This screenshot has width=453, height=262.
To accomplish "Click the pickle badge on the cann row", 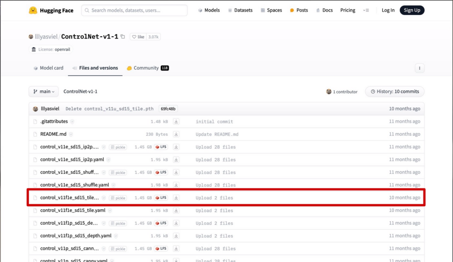I will (118, 249).
